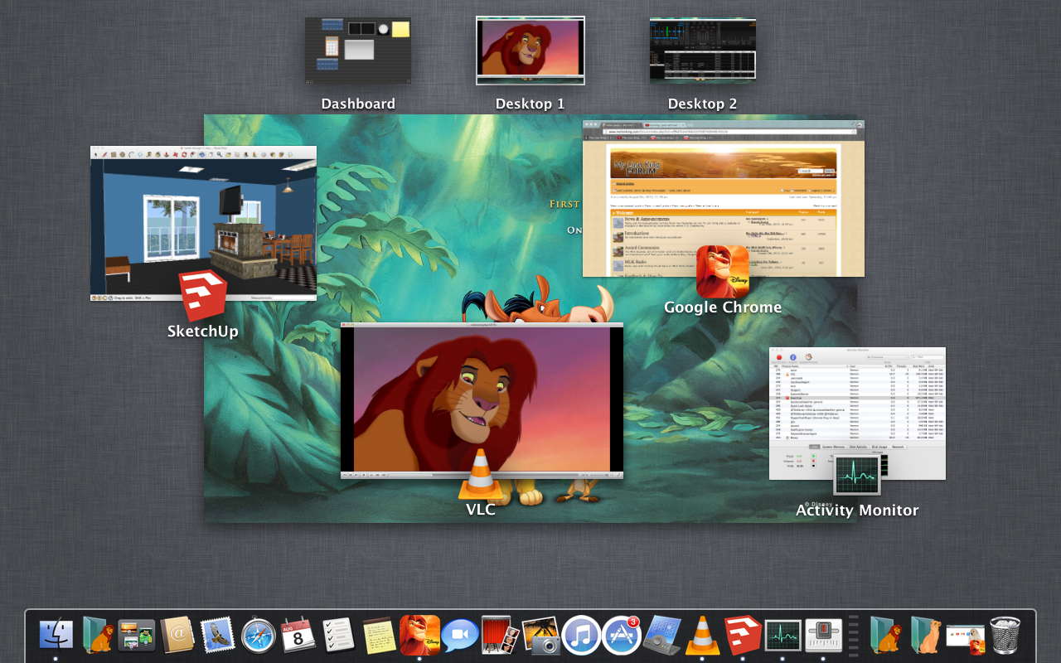
Task: Launch Photo Booth from the Dock
Action: pyautogui.click(x=500, y=636)
